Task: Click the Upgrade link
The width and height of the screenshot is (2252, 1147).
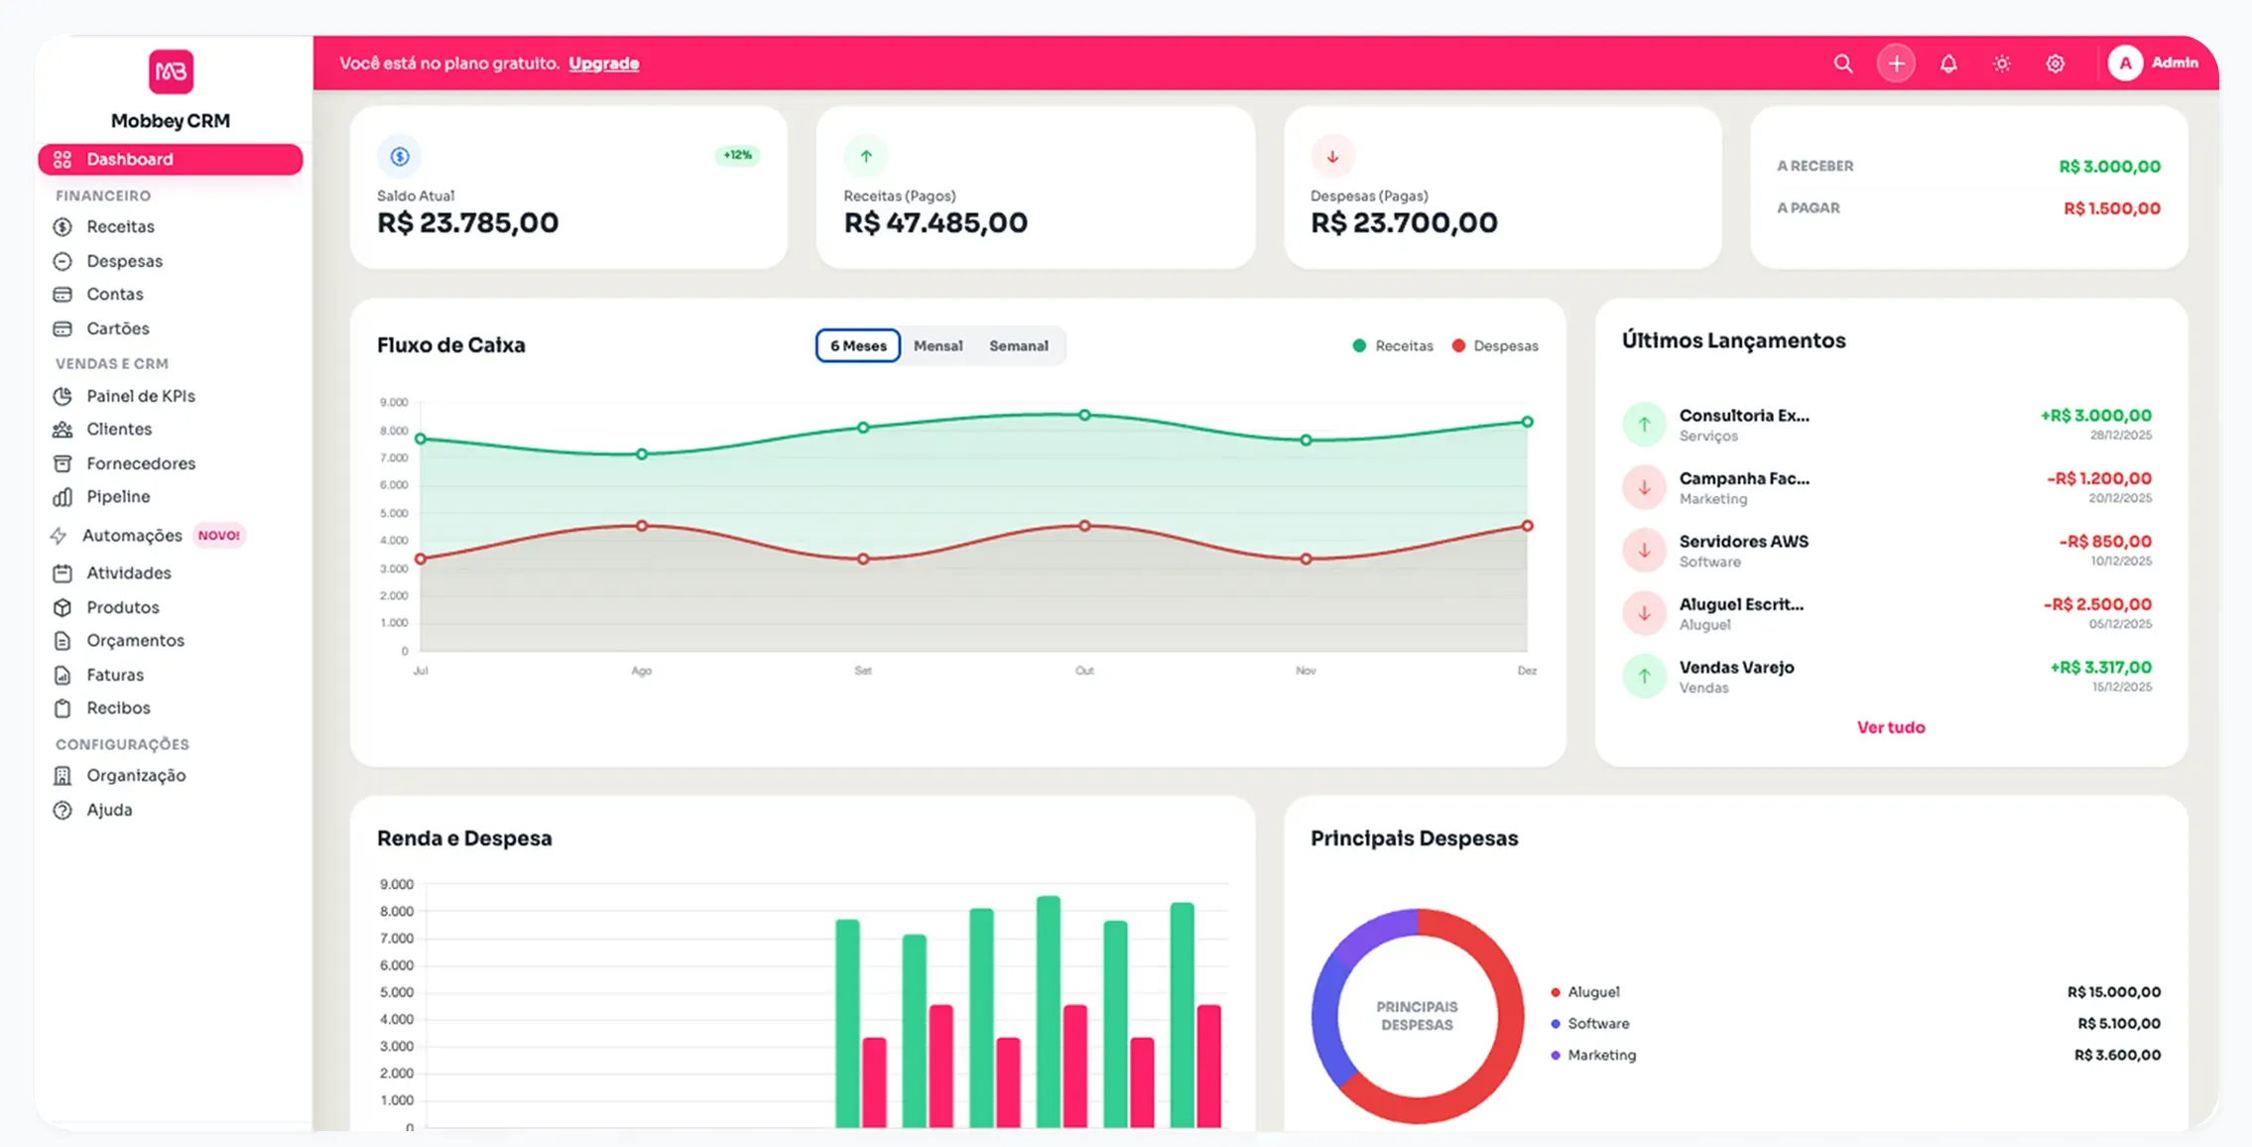Action: (603, 63)
